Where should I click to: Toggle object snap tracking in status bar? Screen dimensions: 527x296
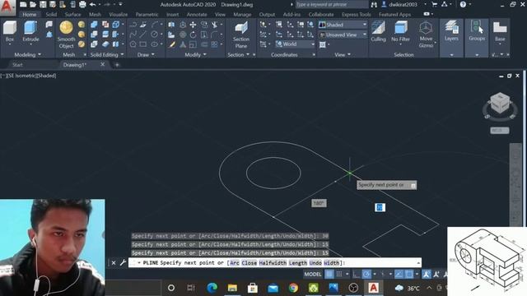[399, 274]
